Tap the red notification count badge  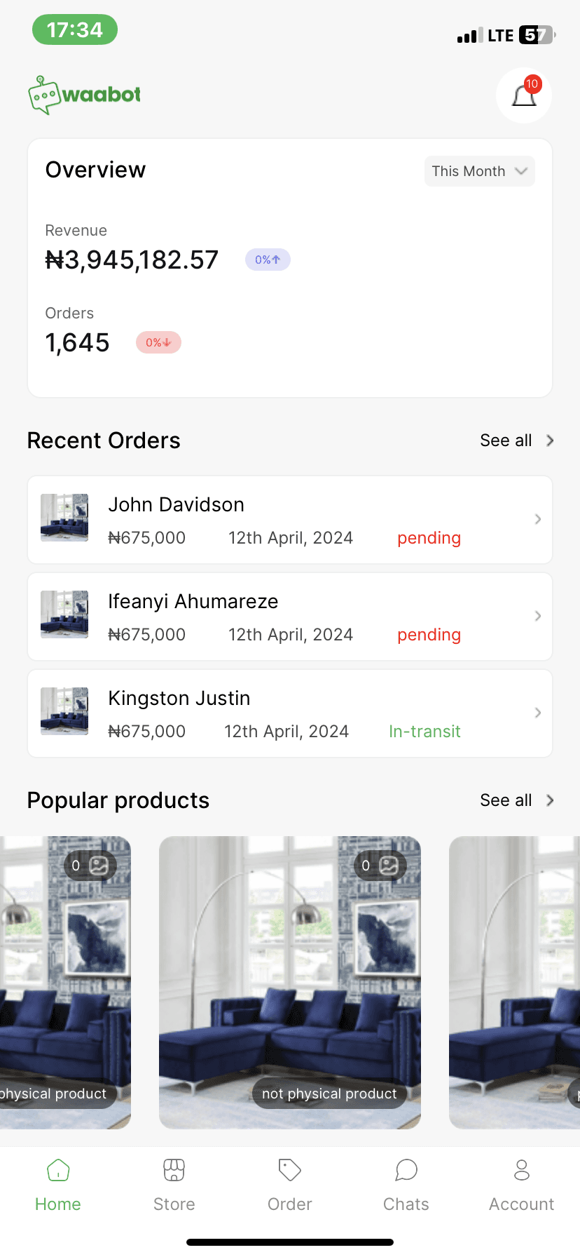532,84
